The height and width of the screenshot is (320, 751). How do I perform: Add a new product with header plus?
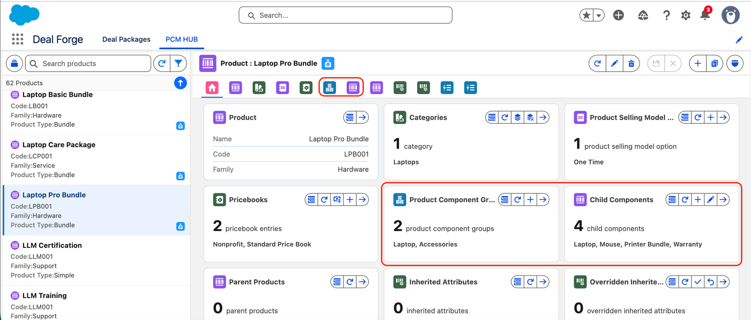click(x=698, y=63)
